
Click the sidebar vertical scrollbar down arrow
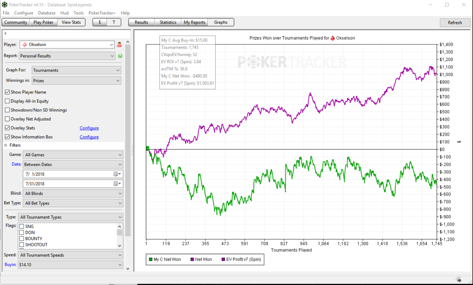click(128, 269)
